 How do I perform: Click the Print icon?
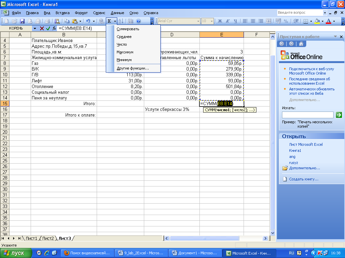(47, 21)
